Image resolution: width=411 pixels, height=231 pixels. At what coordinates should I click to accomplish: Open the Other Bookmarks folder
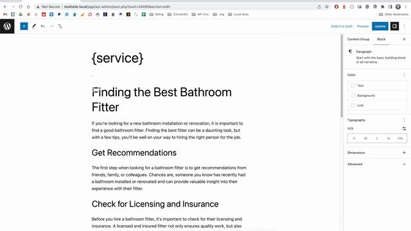(x=394, y=14)
